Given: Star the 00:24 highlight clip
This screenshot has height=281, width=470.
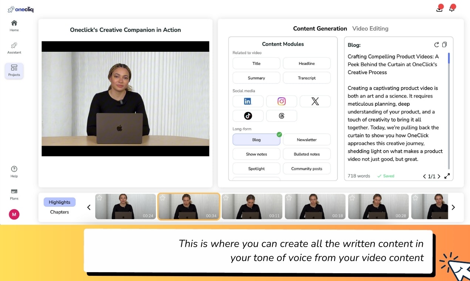Looking at the screenshot, I should pos(99,198).
